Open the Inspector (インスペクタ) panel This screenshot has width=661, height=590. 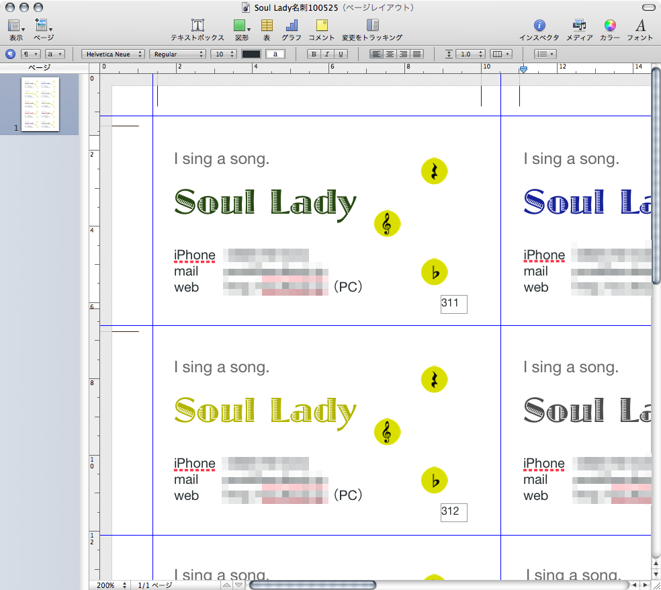pos(539,26)
